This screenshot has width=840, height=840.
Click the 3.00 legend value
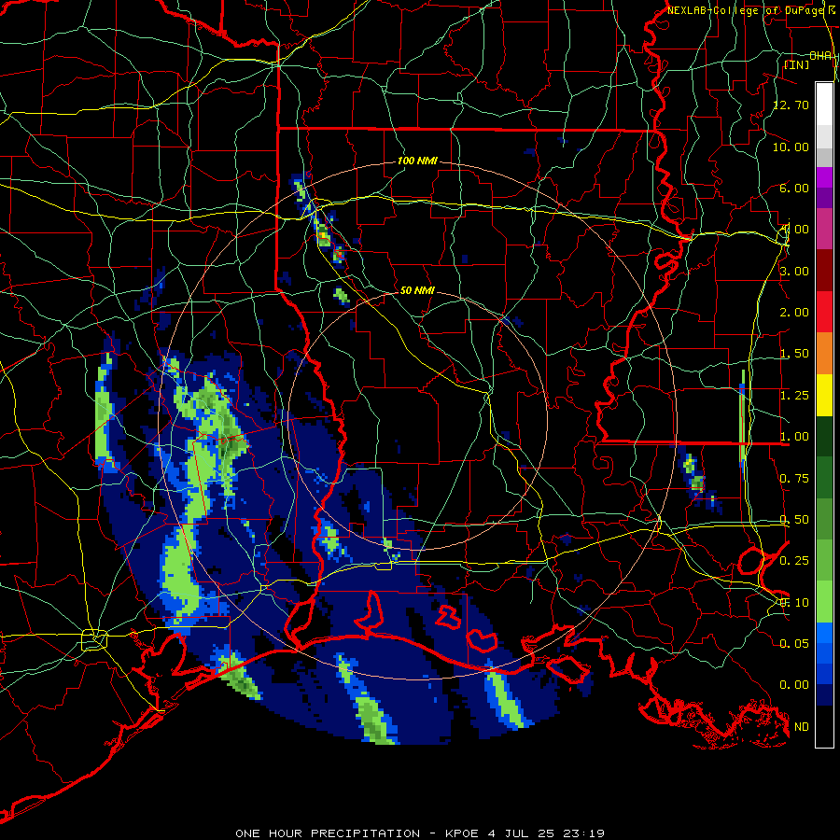794,271
